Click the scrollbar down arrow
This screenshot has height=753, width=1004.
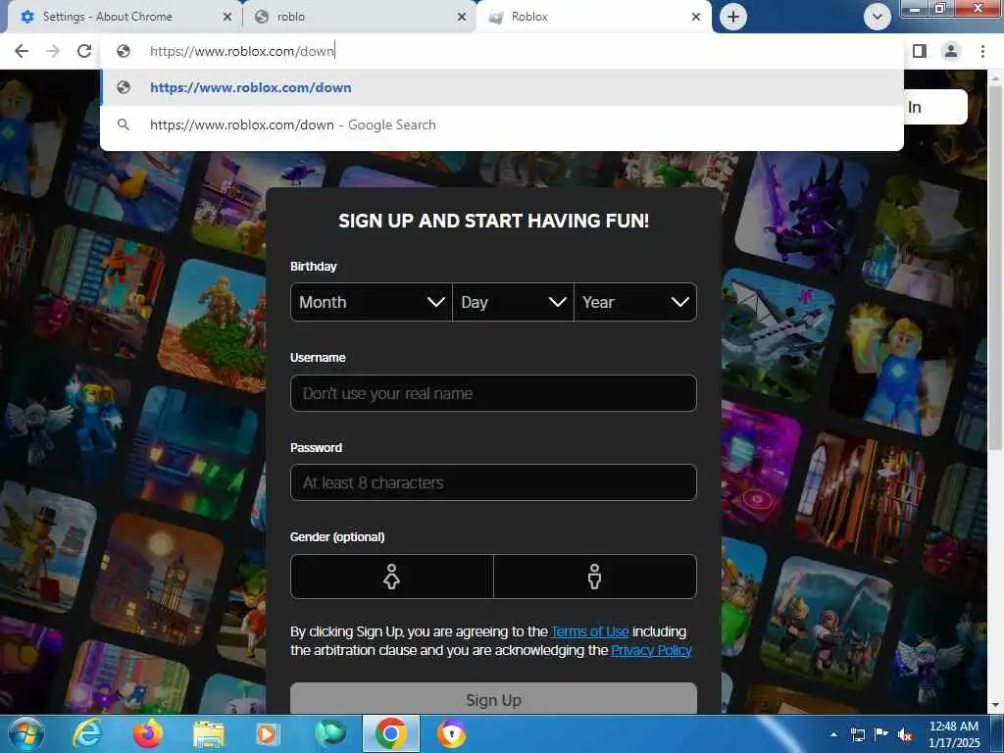995,705
